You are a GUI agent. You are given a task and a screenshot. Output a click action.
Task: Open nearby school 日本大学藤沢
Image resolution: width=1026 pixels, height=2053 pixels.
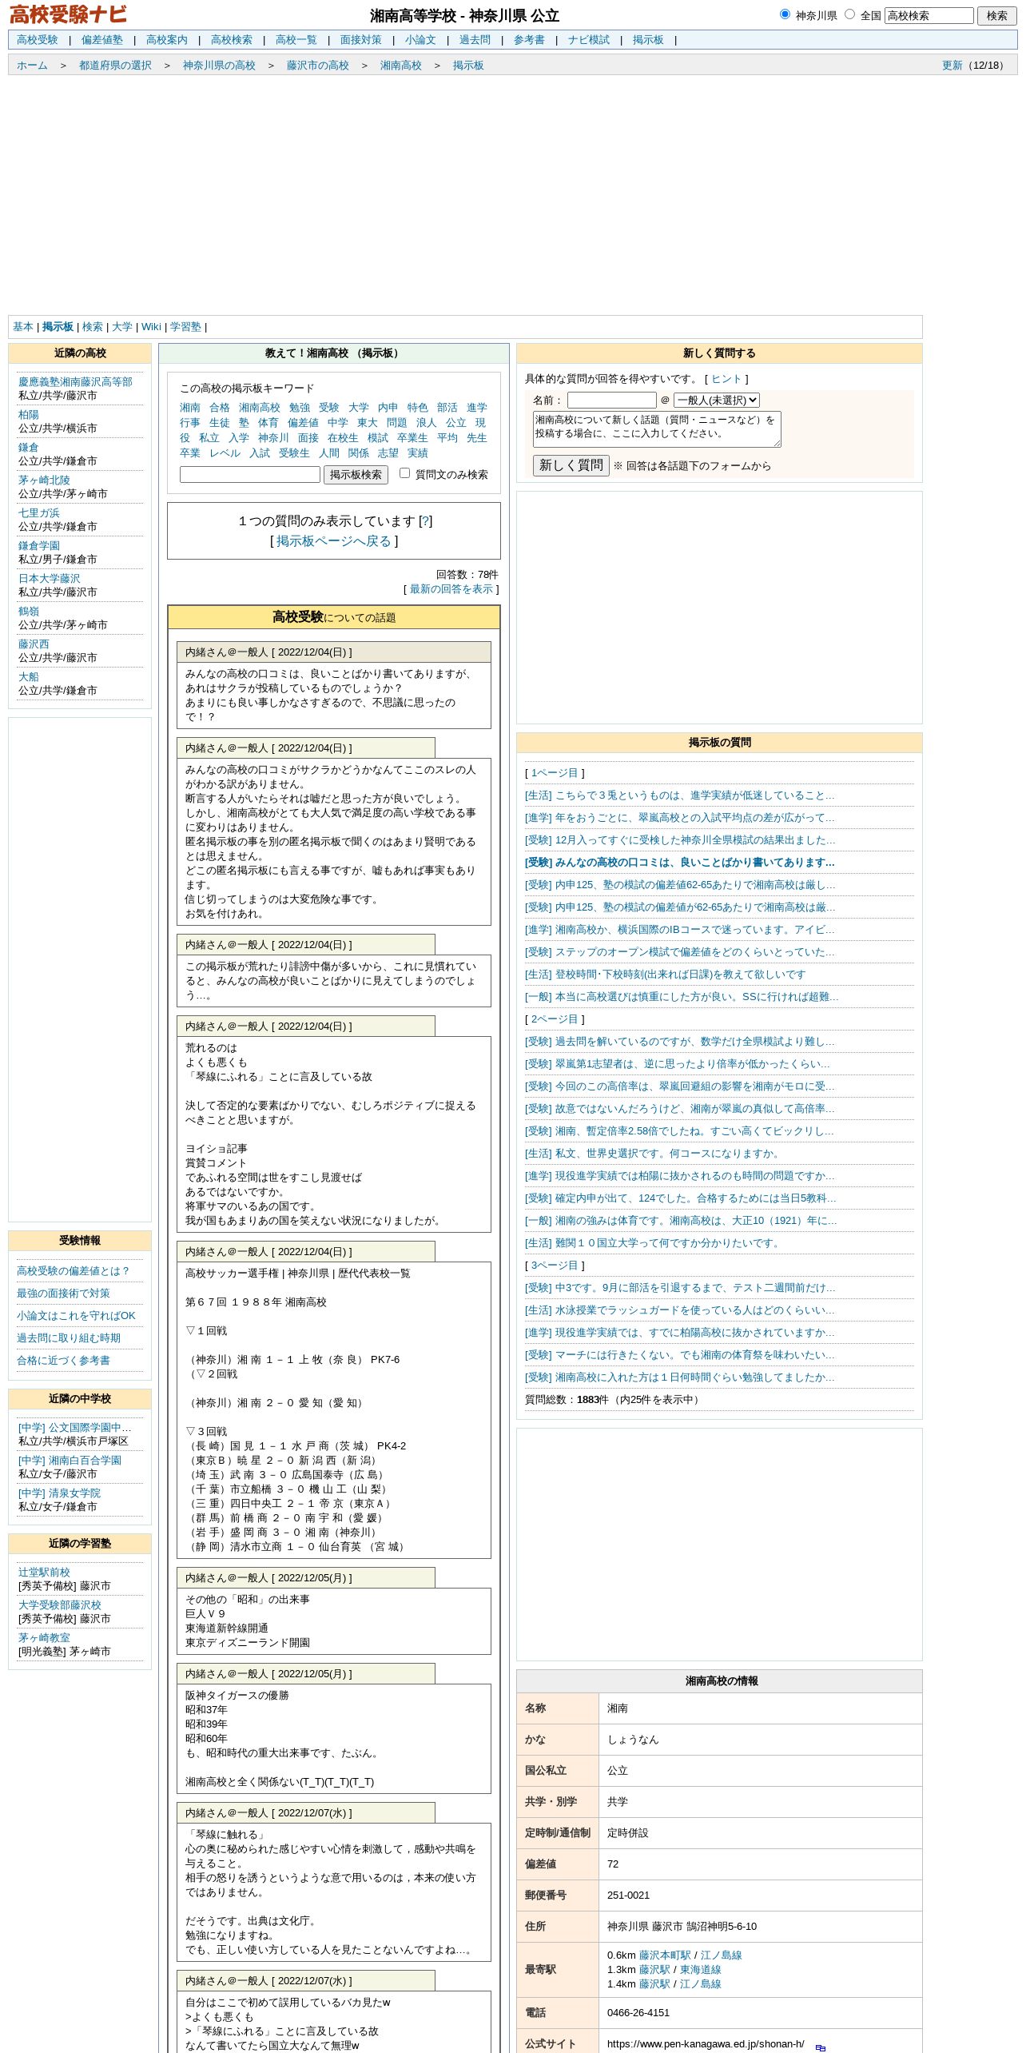[50, 579]
